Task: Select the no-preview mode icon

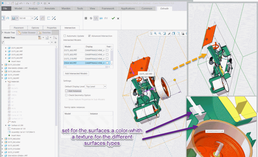Action: coord(91,18)
